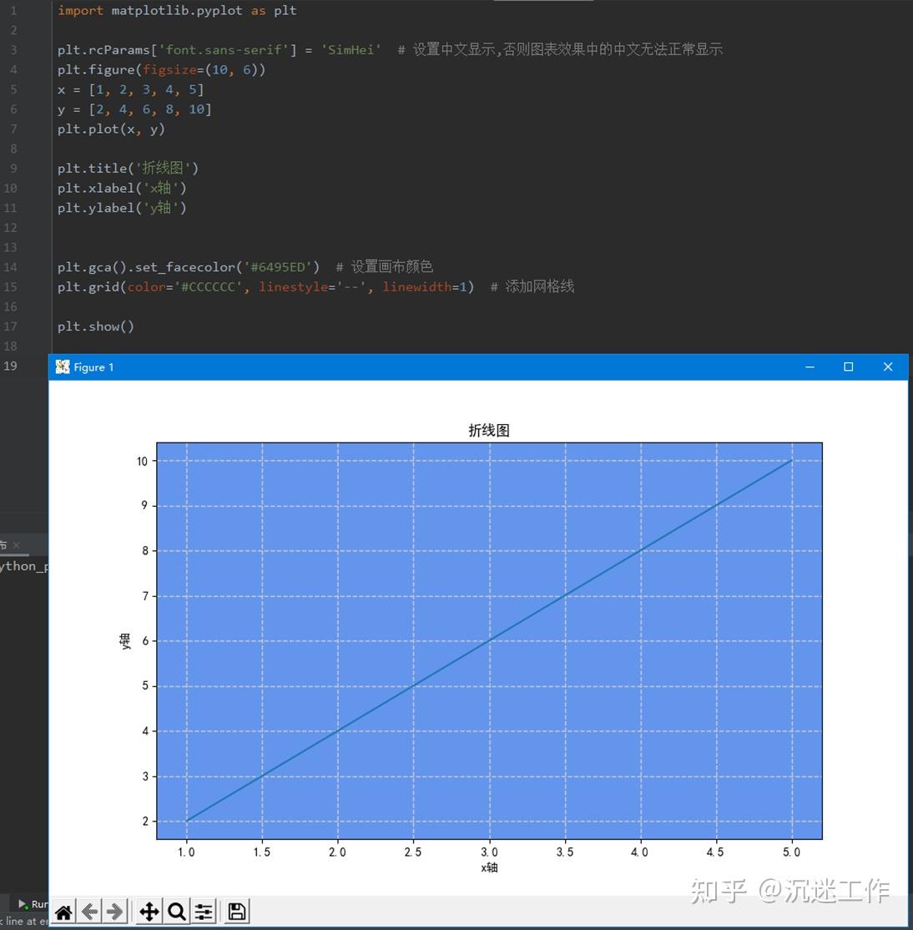This screenshot has width=913, height=930.
Task: Place the cursor on the plt.show() line
Action: point(96,326)
